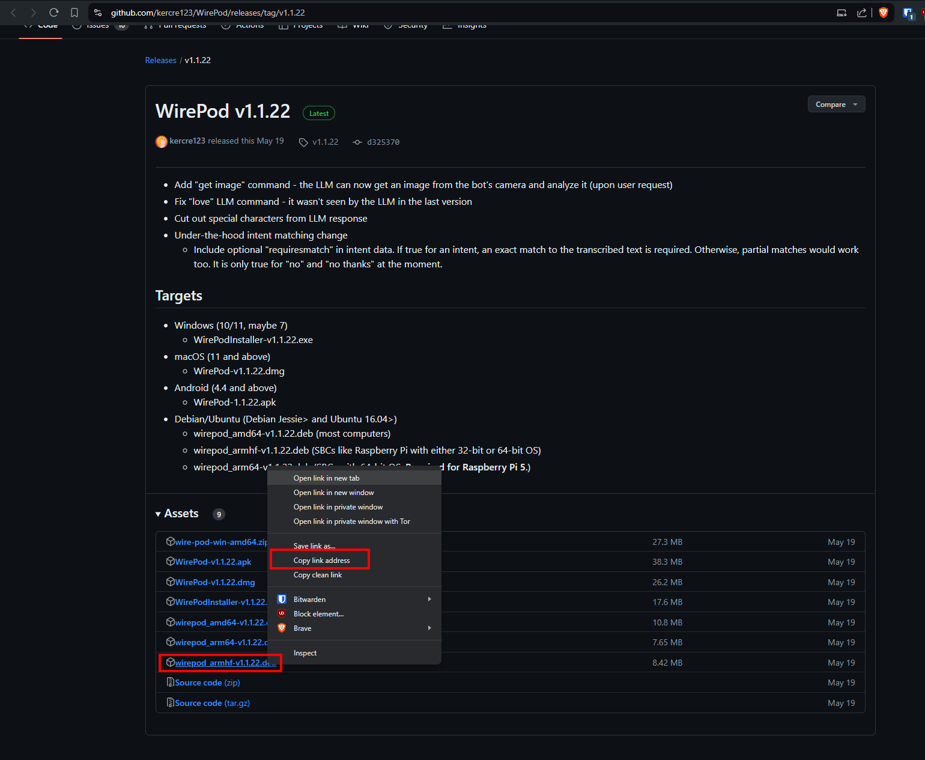925x760 pixels.
Task: Choose Block element... in context menu
Action: [354, 614]
